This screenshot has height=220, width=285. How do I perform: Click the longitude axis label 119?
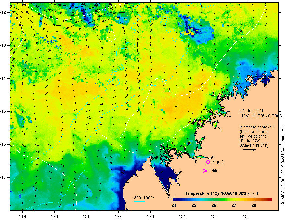[23, 216]
